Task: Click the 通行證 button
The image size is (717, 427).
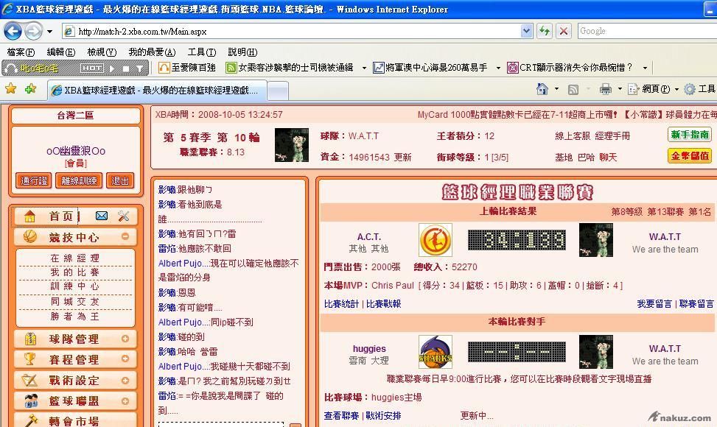Action: (x=34, y=181)
